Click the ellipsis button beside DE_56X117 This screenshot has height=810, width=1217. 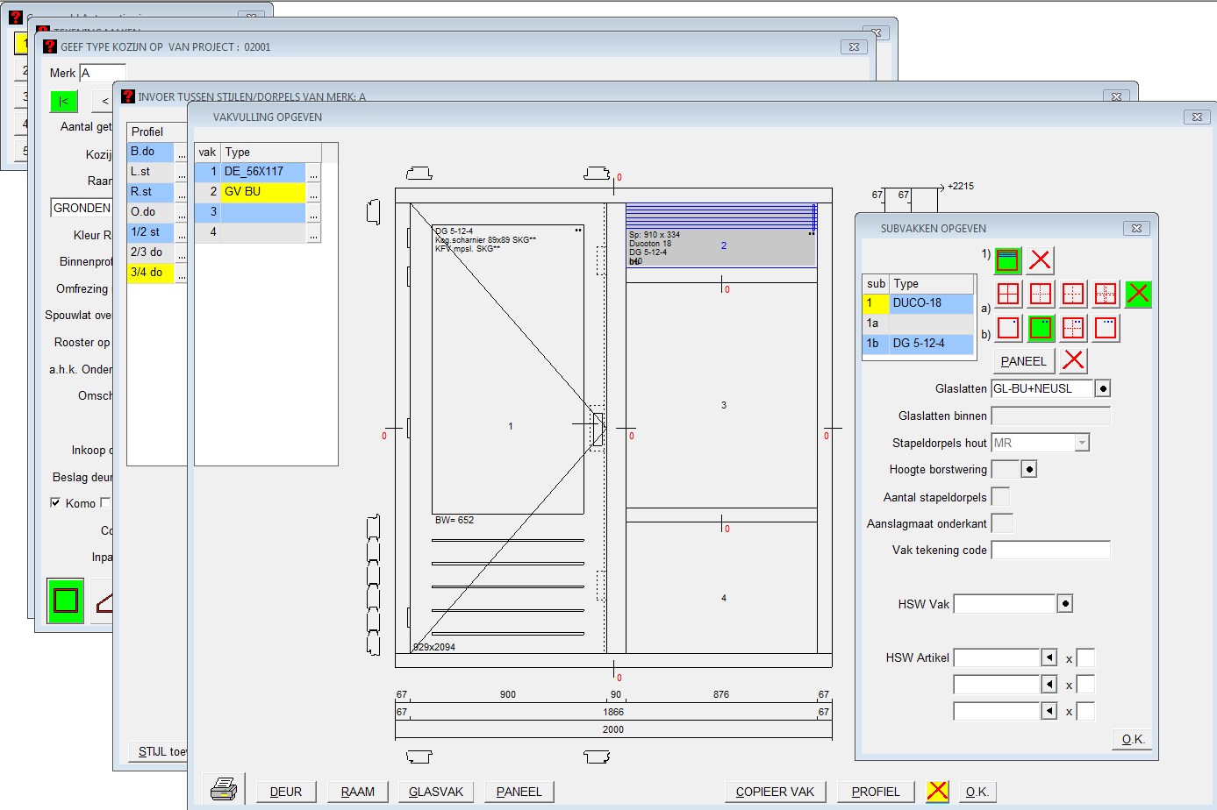[x=313, y=172]
